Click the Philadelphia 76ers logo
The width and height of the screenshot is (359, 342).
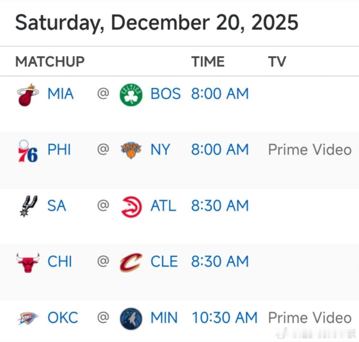[28, 150]
